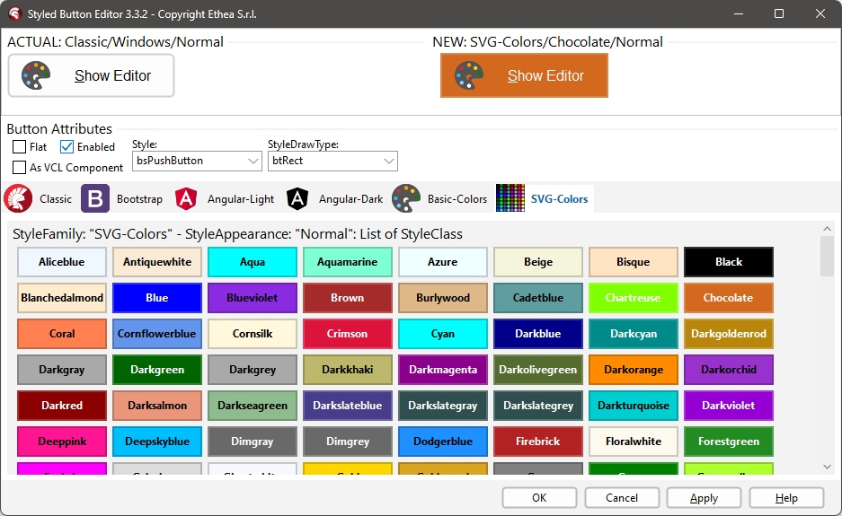Screen dimensions: 842x516
Task: Switch to the Angular-Dark tab
Action: [x=350, y=199]
